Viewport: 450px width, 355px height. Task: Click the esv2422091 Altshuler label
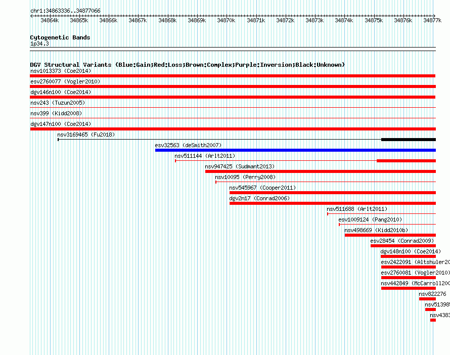click(x=415, y=262)
